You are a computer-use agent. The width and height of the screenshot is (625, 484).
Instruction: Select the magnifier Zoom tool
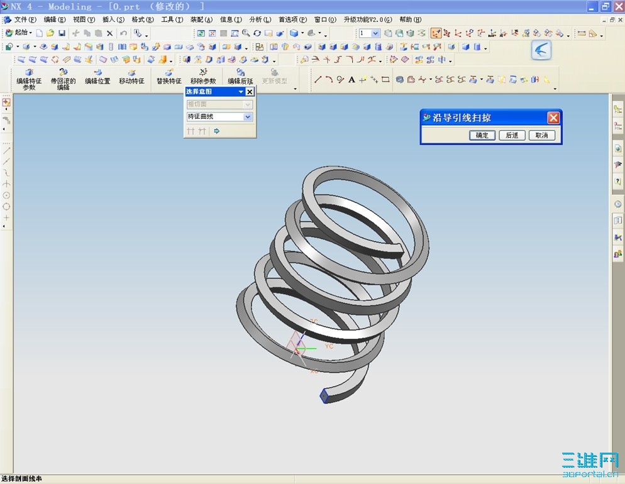click(246, 33)
